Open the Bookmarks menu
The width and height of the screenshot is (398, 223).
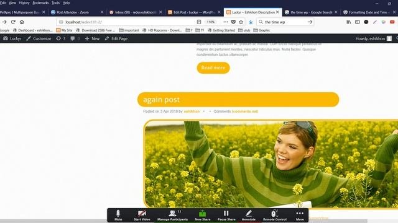coord(40,2)
